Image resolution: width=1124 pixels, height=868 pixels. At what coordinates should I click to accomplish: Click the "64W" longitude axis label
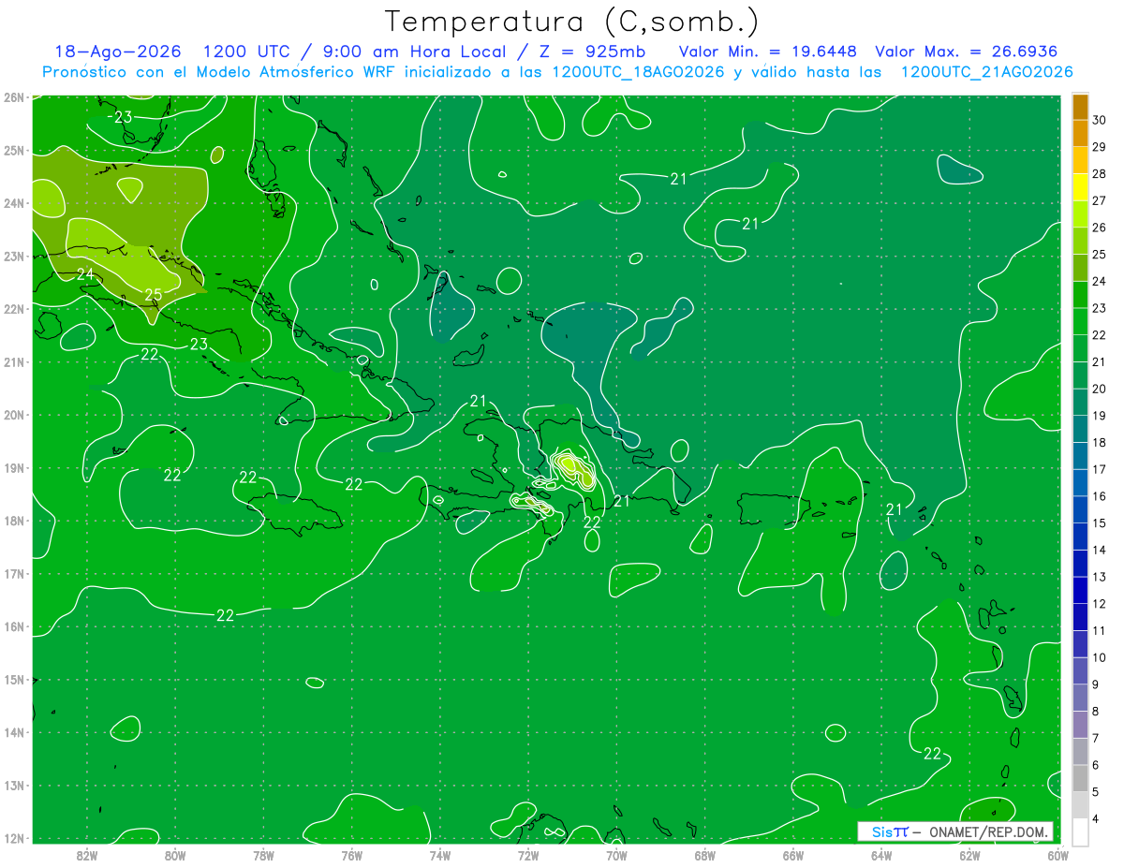click(881, 855)
